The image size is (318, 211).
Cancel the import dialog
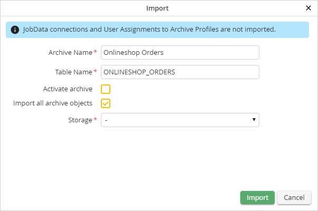click(x=294, y=197)
